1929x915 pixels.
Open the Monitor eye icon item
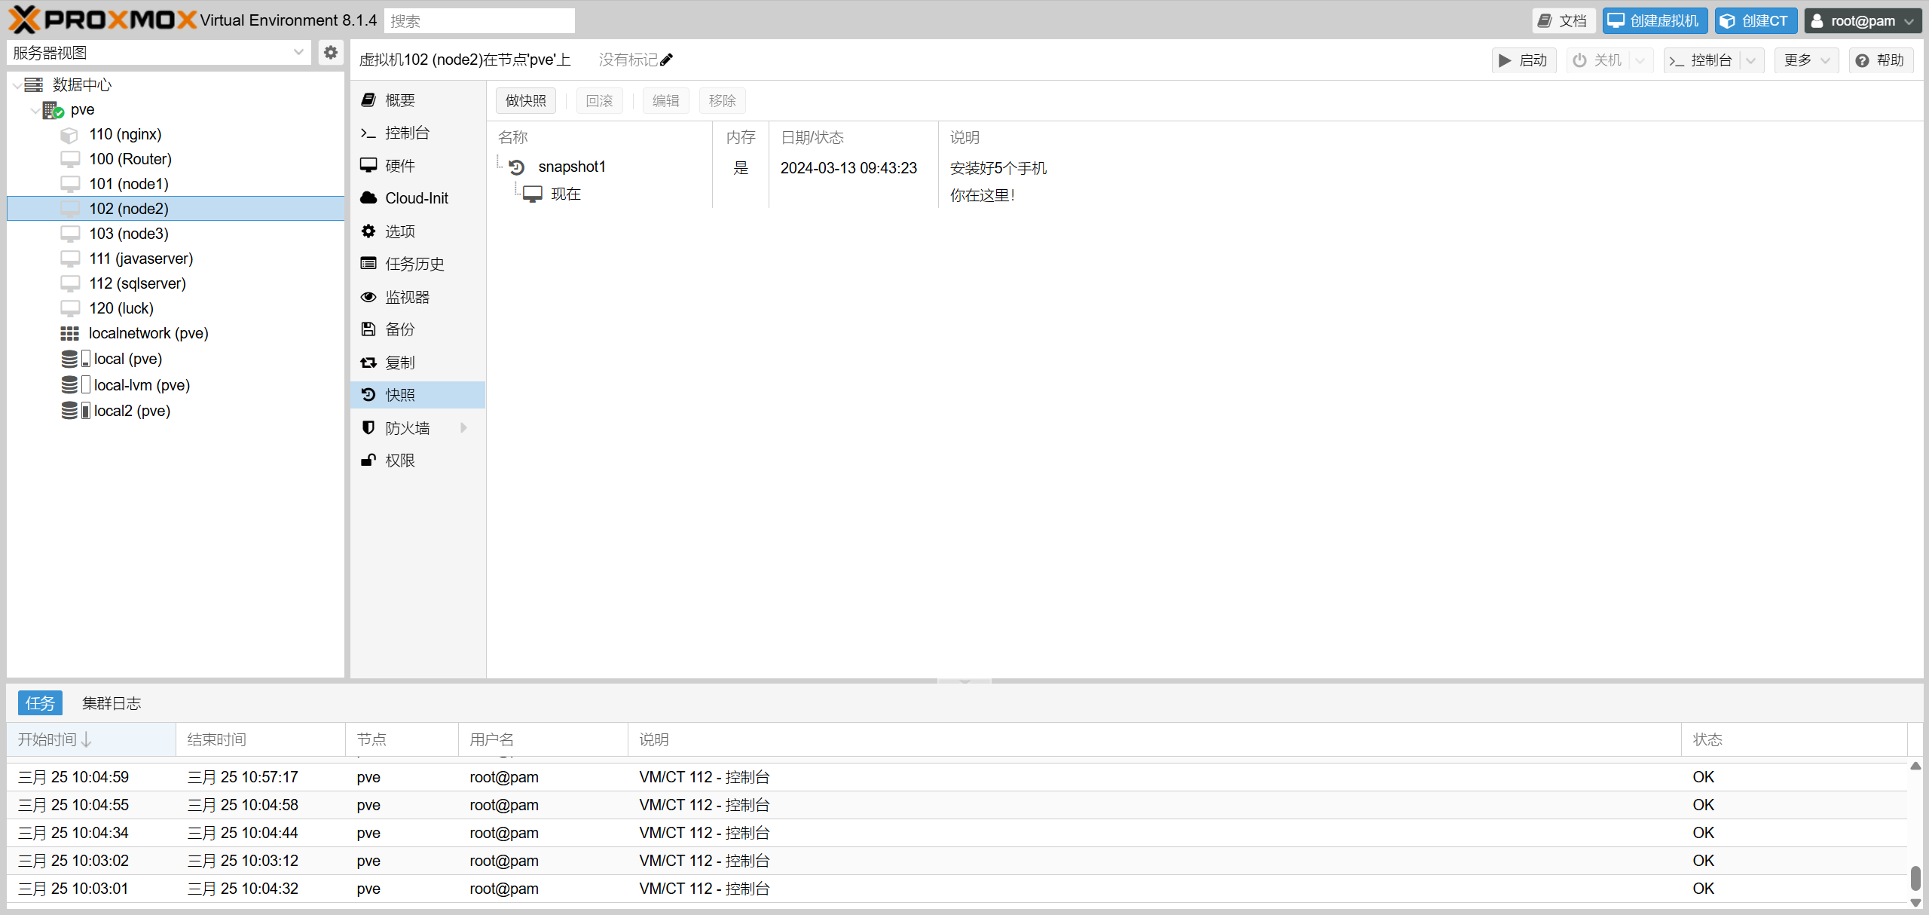click(368, 297)
